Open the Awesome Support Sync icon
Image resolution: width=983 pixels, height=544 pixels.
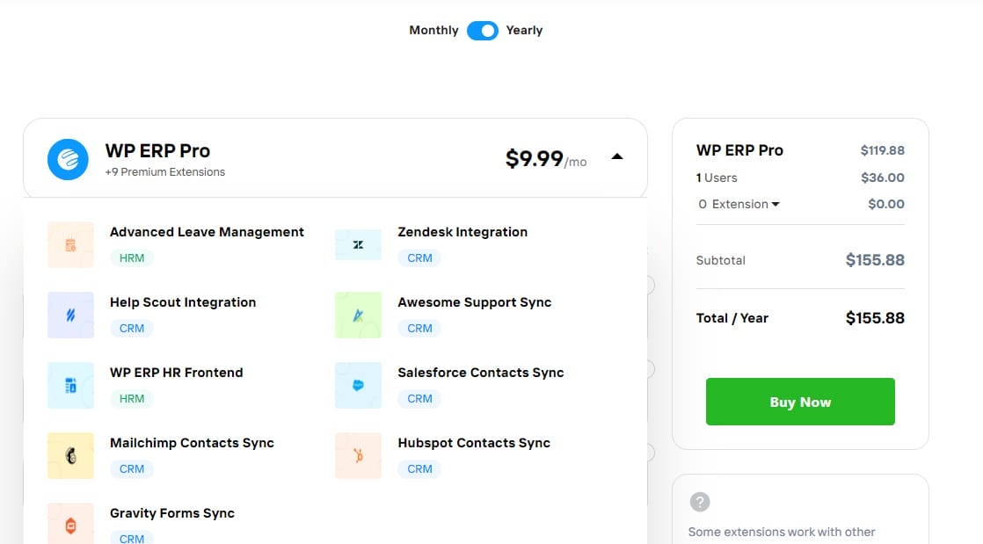click(x=358, y=315)
